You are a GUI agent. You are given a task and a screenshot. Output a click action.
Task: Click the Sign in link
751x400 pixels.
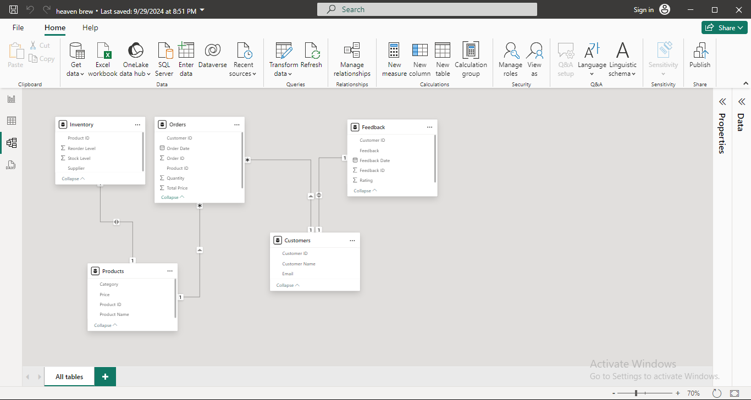[644, 10]
